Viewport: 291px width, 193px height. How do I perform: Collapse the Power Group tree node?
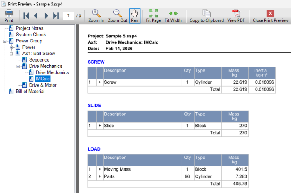[5, 41]
